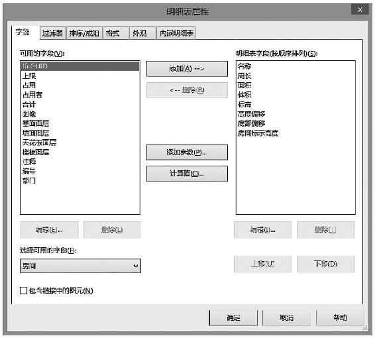Select 房间标示高度 in schedule fields

coord(295,133)
